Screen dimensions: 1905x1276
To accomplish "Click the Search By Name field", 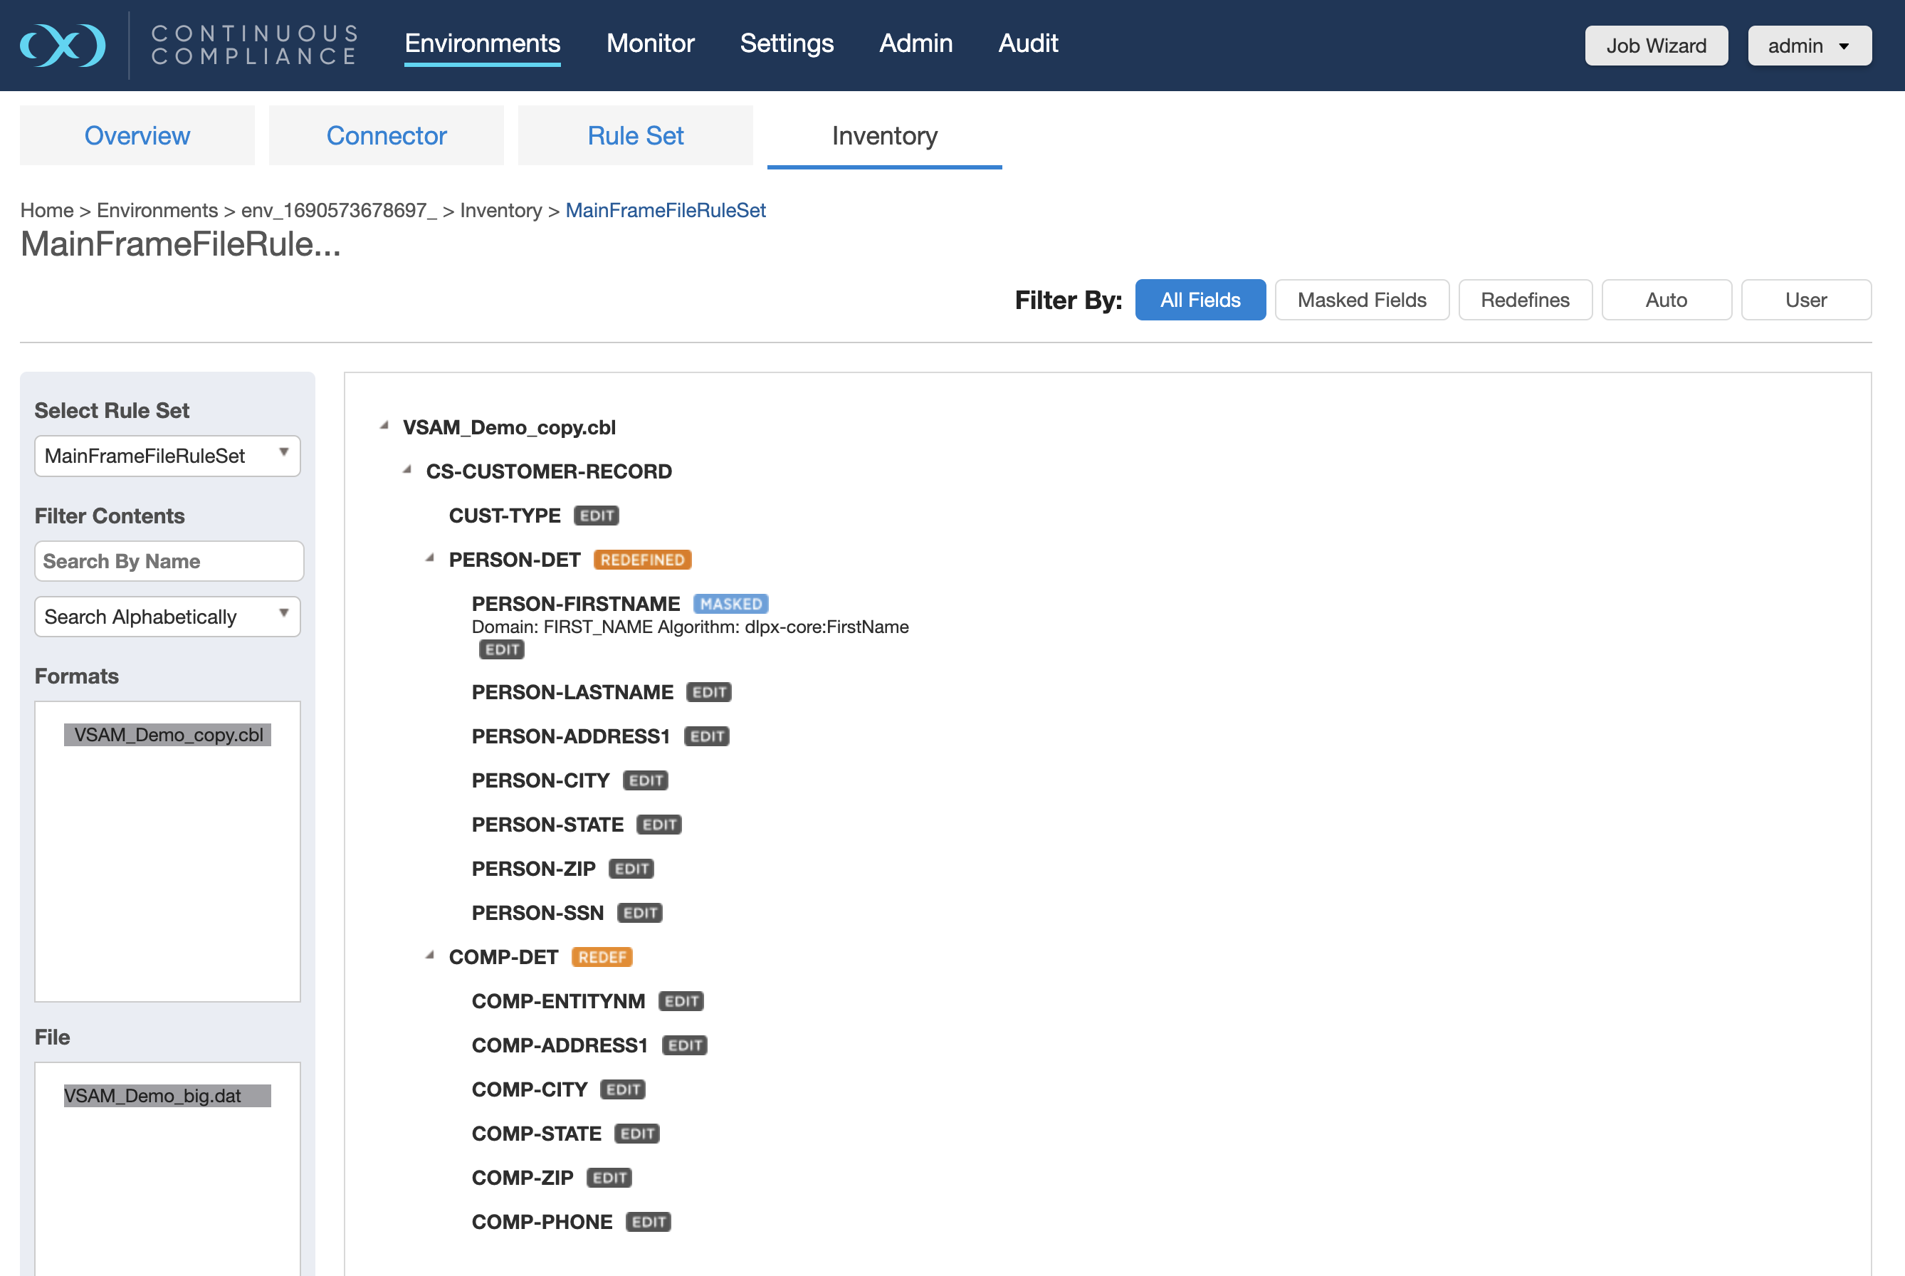I will click(169, 562).
